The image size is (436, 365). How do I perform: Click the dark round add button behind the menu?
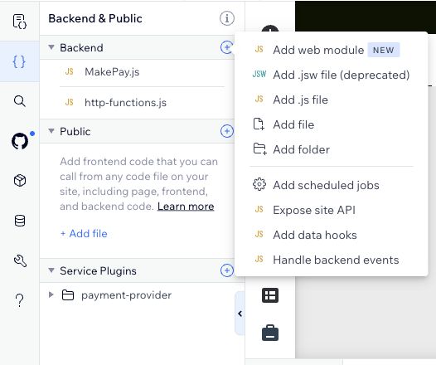[x=270, y=29]
